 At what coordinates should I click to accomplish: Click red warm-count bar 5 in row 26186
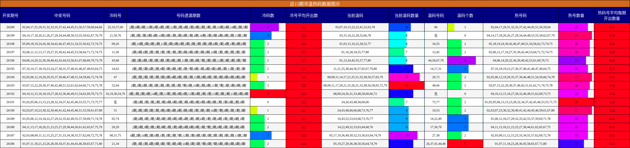(x=465, y=144)
